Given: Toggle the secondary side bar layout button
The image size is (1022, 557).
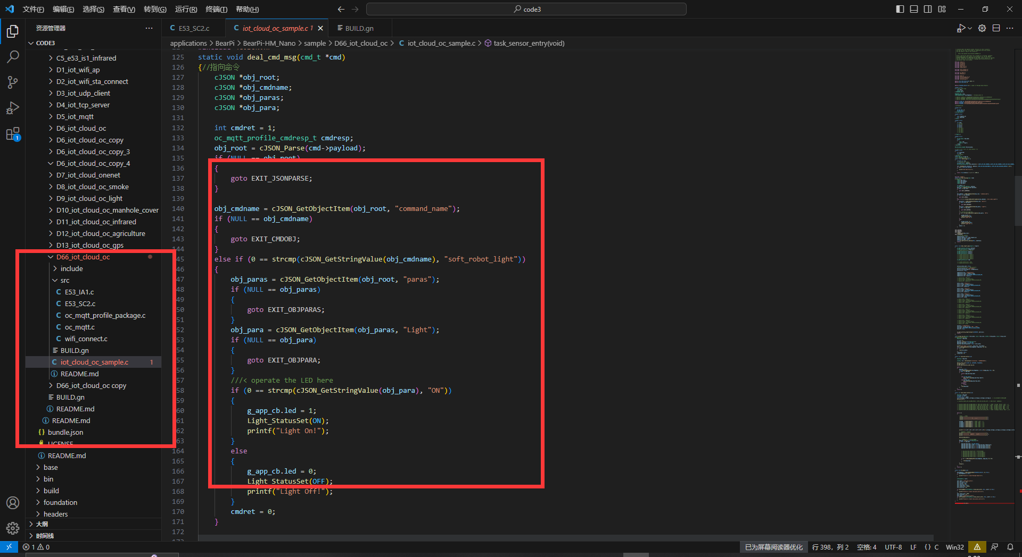Looking at the screenshot, I should pyautogui.click(x=928, y=9).
